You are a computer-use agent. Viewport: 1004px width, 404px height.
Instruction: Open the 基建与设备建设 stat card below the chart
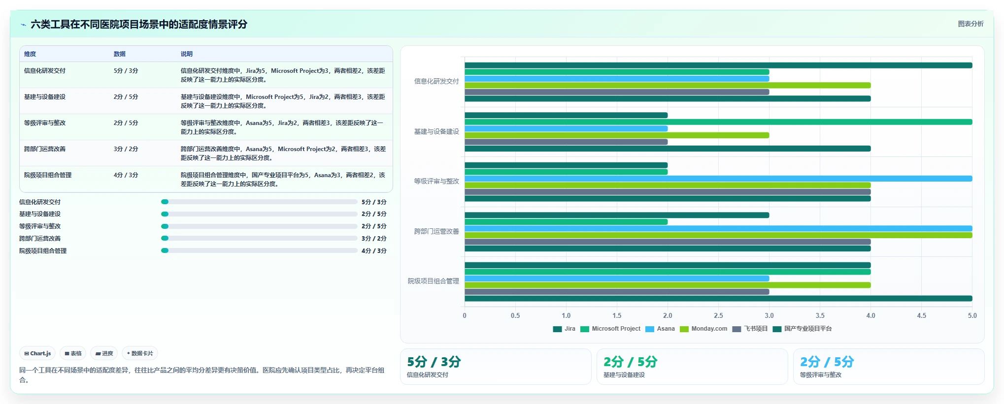coord(692,367)
